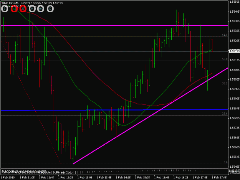This screenshot has height=180, width=240.
Task: Click the 1.58485 price axis label
Action: [235, 167]
